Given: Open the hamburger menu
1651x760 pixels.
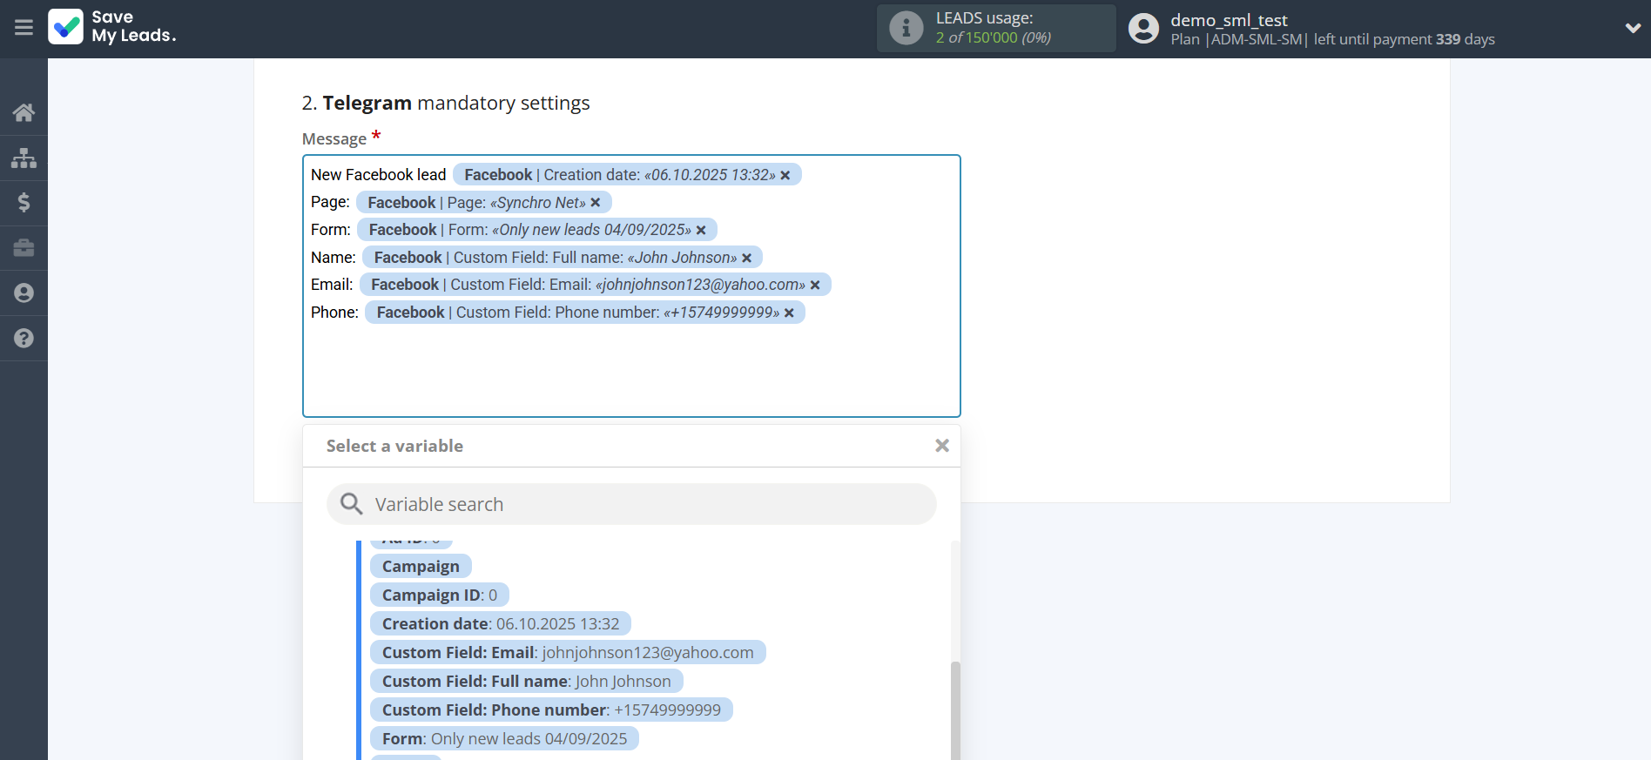Looking at the screenshot, I should tap(24, 28).
